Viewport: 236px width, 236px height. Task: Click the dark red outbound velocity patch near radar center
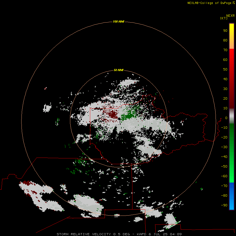click(113, 114)
